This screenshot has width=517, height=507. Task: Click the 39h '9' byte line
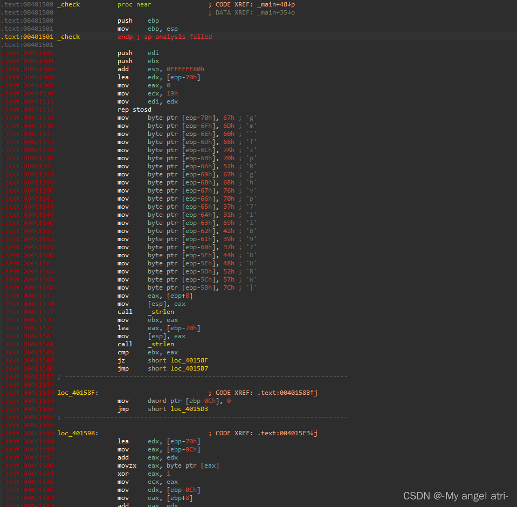pyautogui.click(x=187, y=239)
